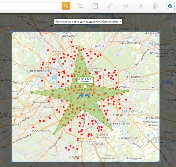Click the КРАСНОГОРСК city label
Image resolution: width=176 pixels, height=167 pixels.
40,71
